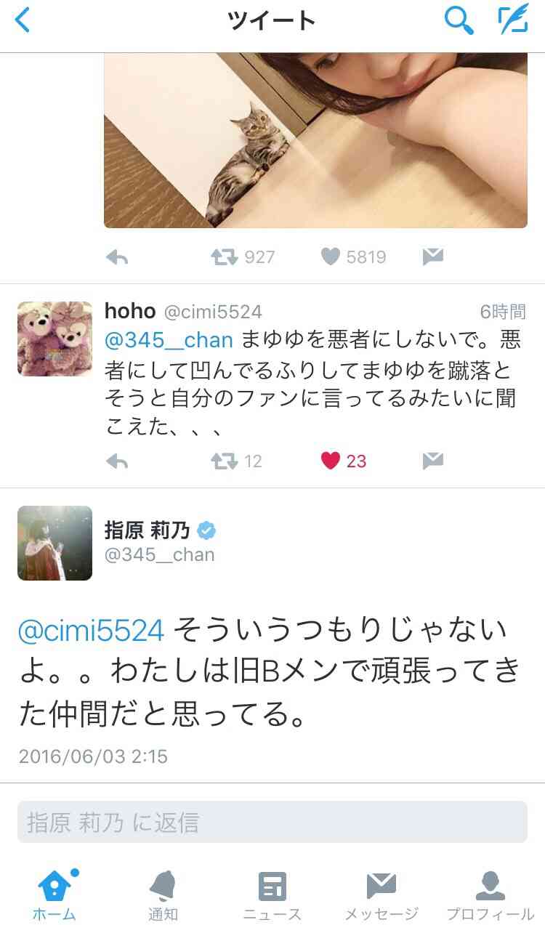This screenshot has width=545, height=925.
Task: Reply to the cat photo tweet
Action: [117, 257]
